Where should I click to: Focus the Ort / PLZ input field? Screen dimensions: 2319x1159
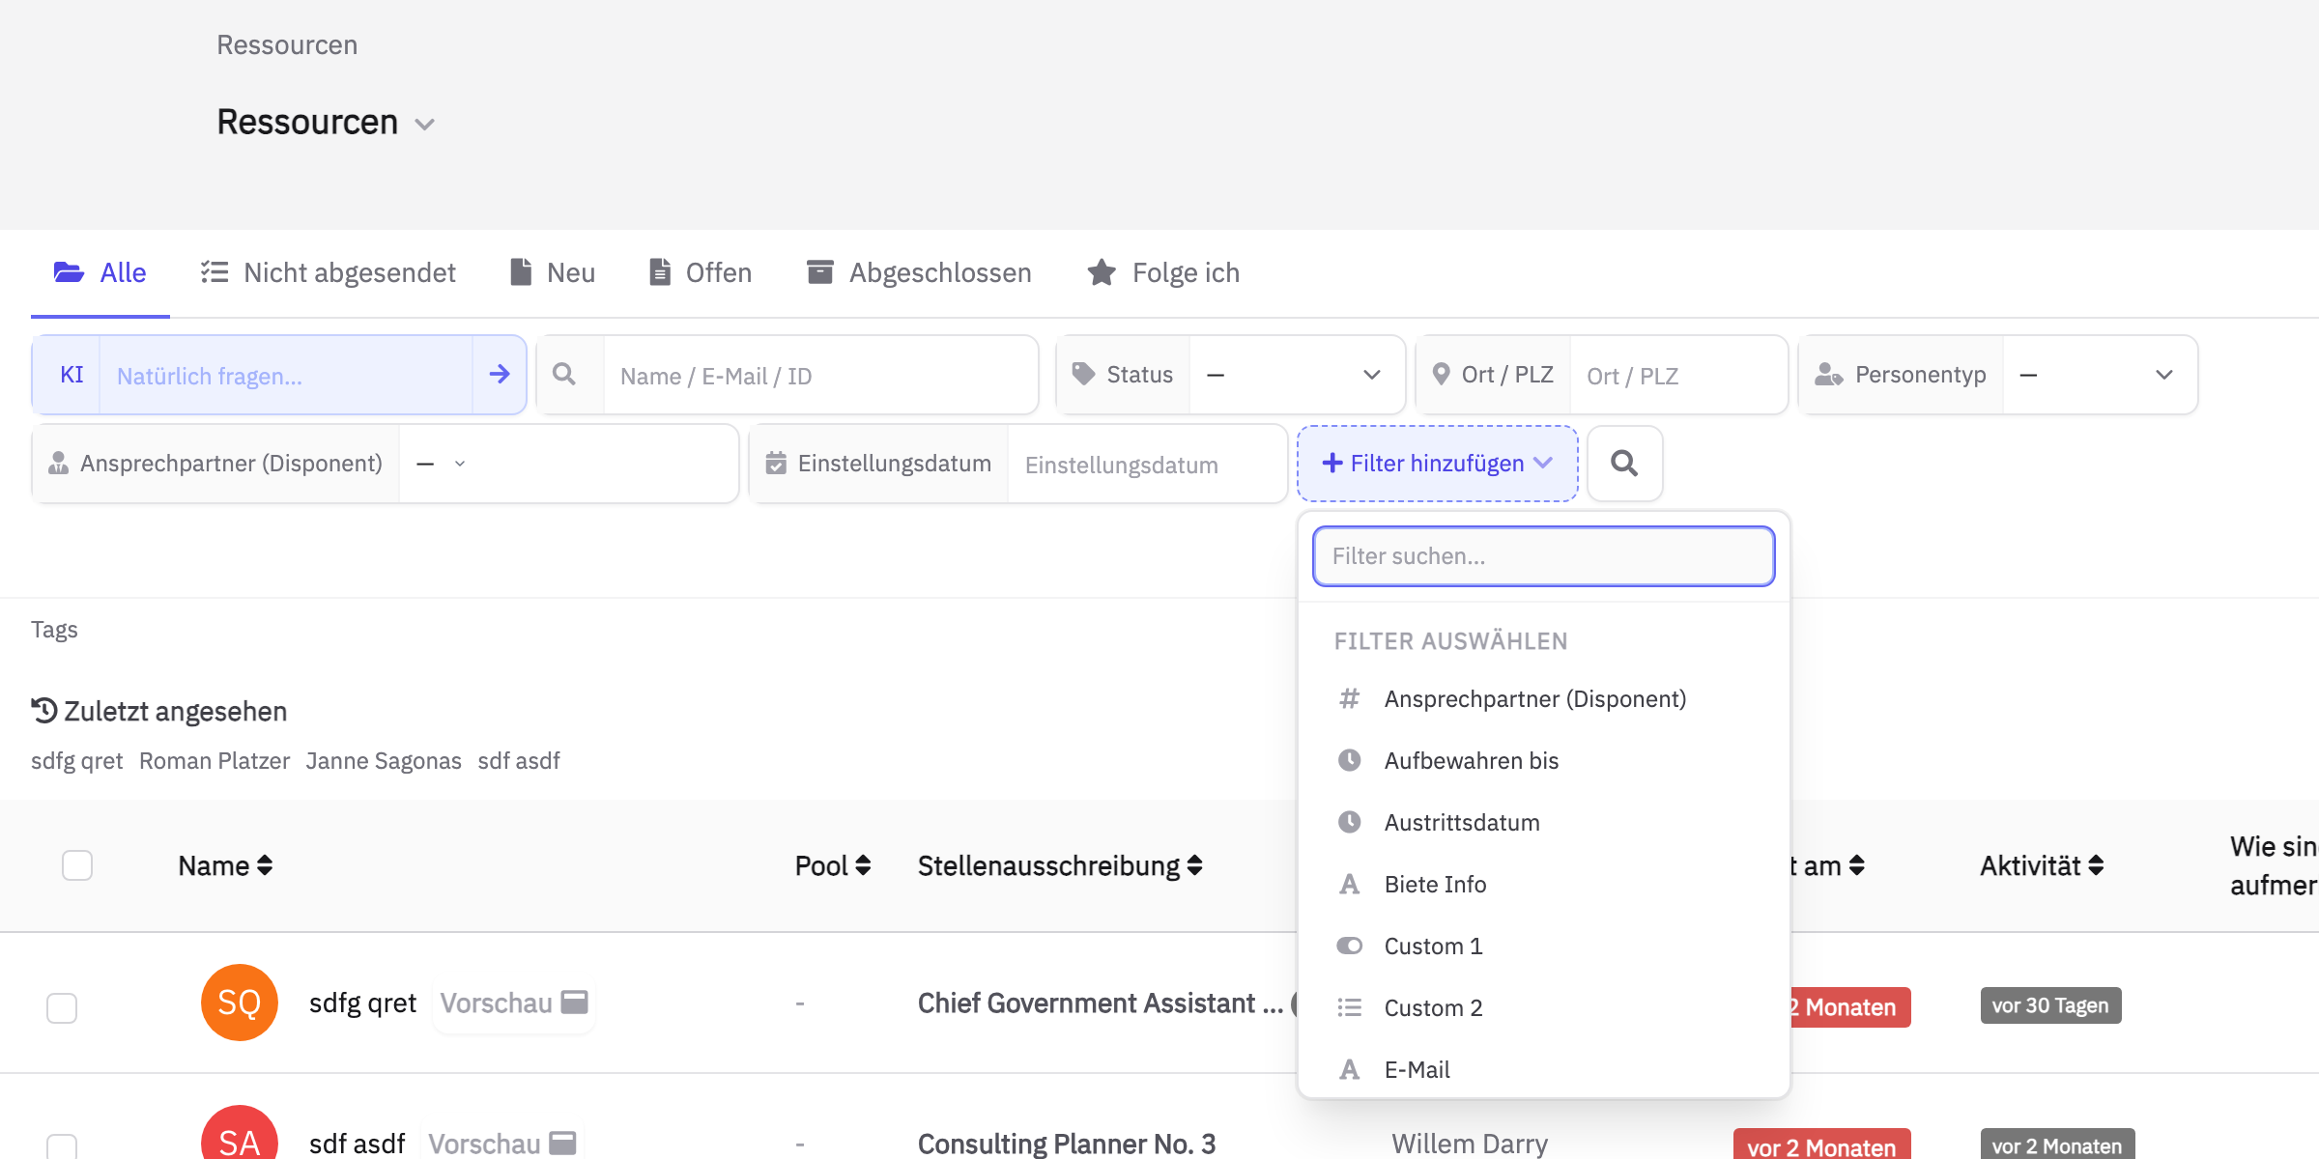pyautogui.click(x=1677, y=375)
